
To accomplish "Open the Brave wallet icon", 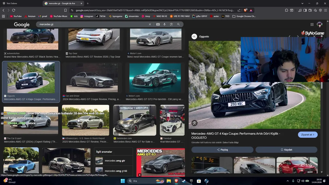I will [x=310, y=10].
